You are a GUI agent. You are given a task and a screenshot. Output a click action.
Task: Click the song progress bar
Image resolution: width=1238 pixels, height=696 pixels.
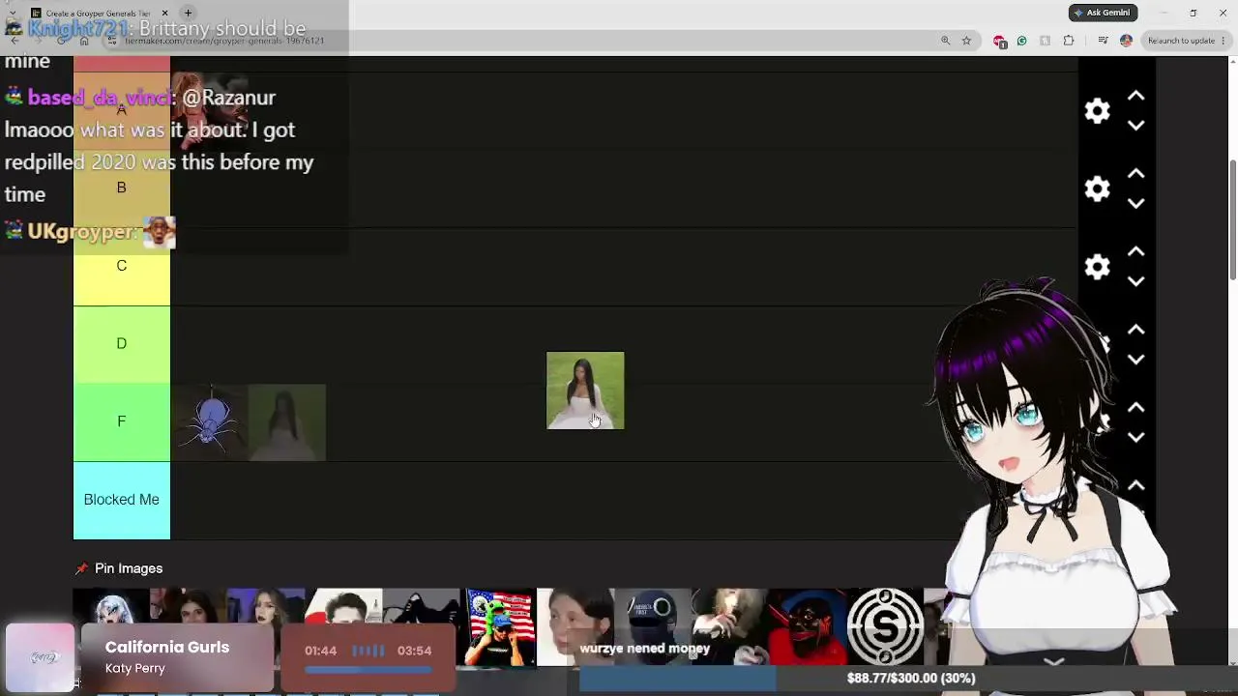(368, 669)
